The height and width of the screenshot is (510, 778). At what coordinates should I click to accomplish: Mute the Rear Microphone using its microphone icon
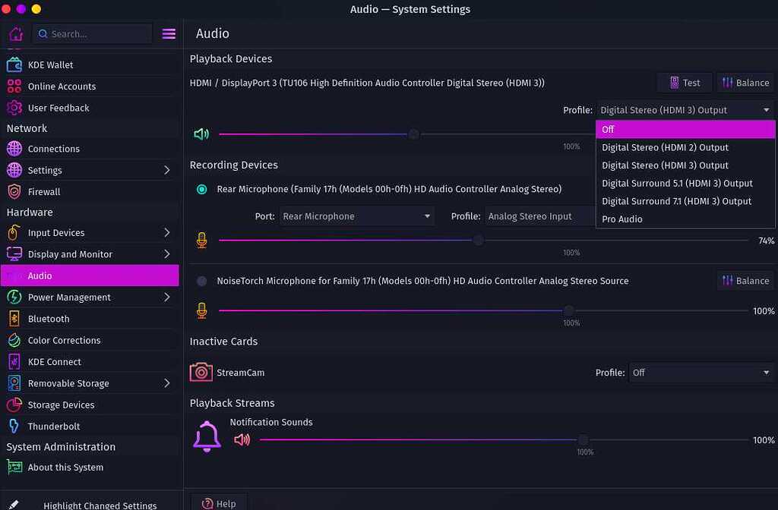pos(201,241)
